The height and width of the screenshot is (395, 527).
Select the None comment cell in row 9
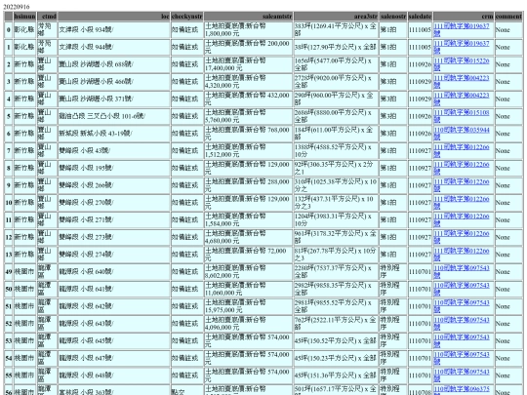coord(508,185)
